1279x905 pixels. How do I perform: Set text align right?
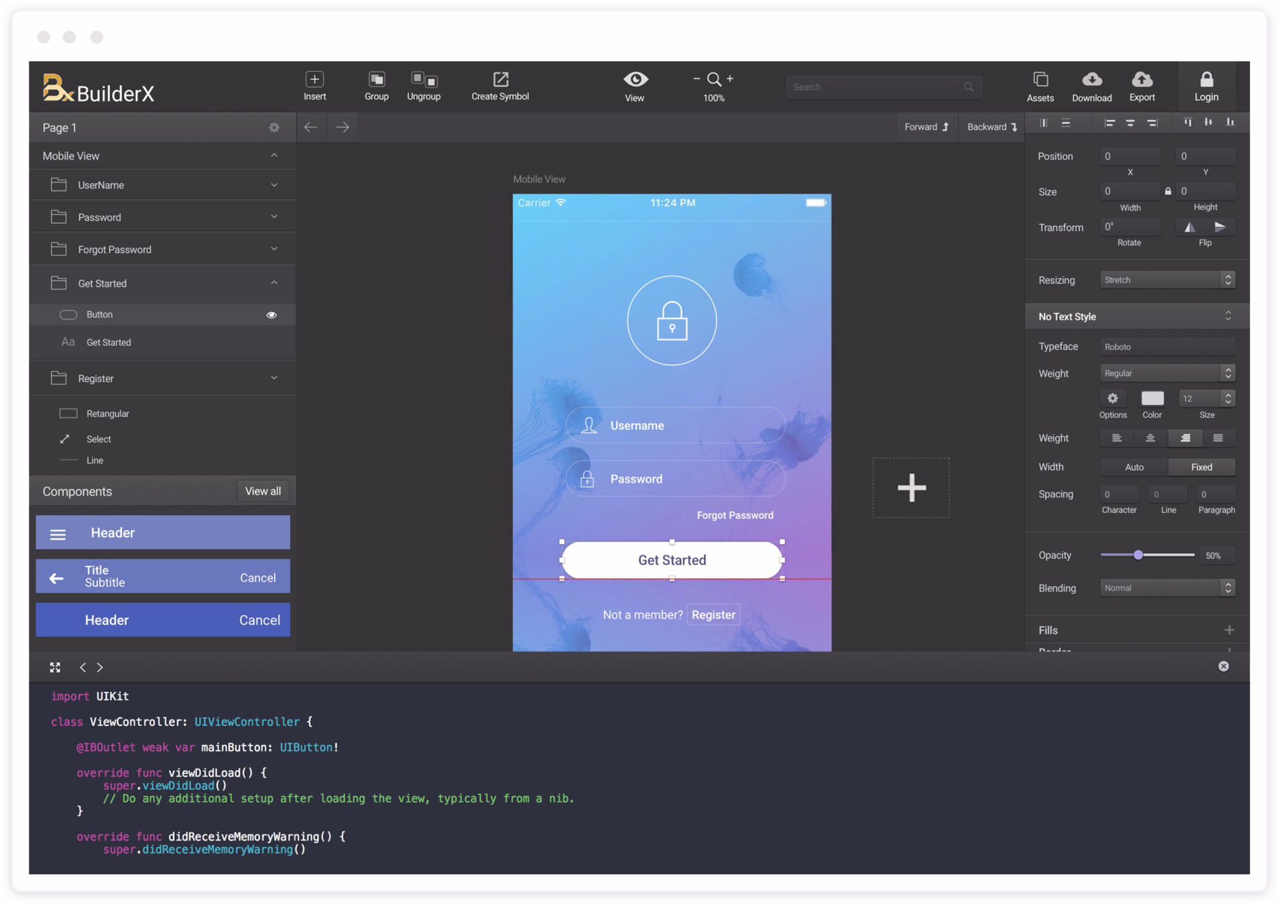coord(1184,438)
